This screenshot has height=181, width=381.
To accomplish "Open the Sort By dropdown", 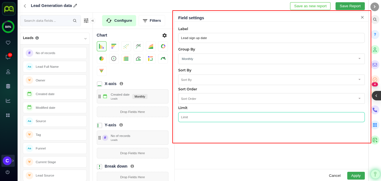I will tap(271, 80).
